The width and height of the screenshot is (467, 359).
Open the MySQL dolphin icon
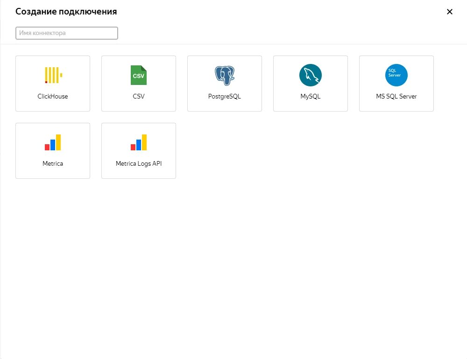tap(311, 75)
